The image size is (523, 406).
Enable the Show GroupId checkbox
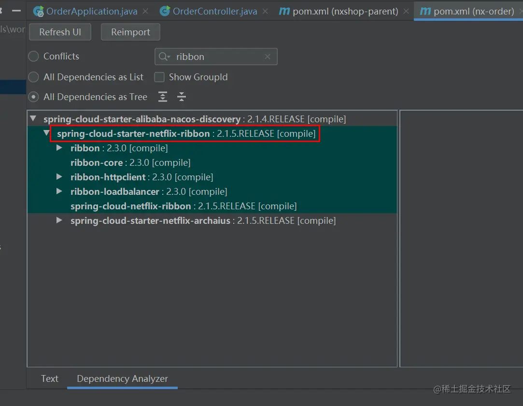click(x=159, y=77)
